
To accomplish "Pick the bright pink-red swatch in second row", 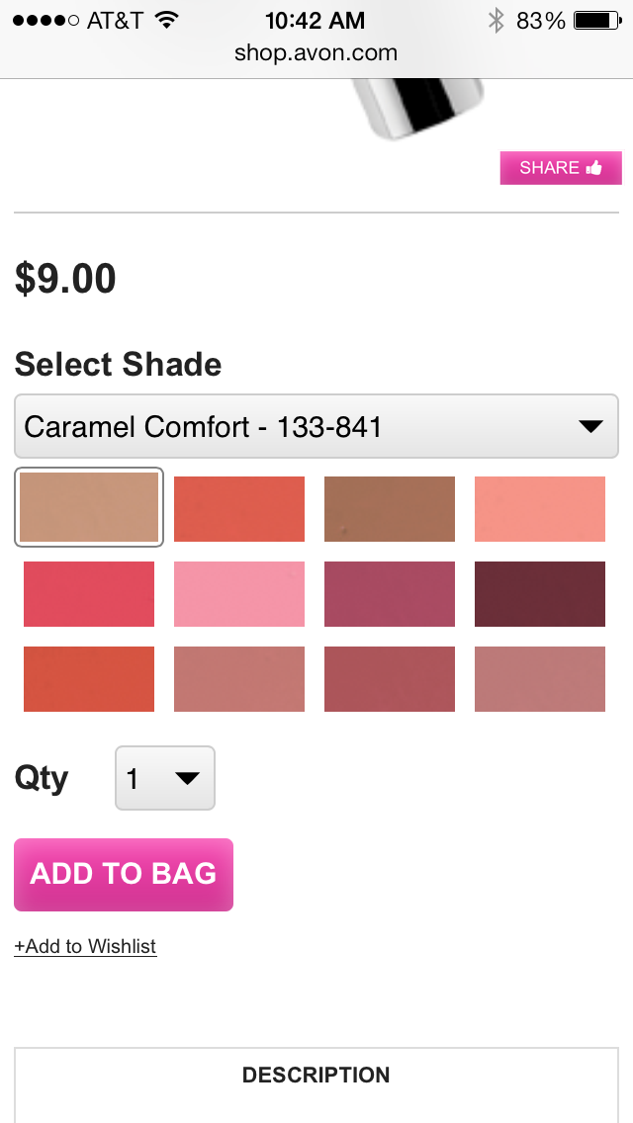I will click(x=89, y=593).
